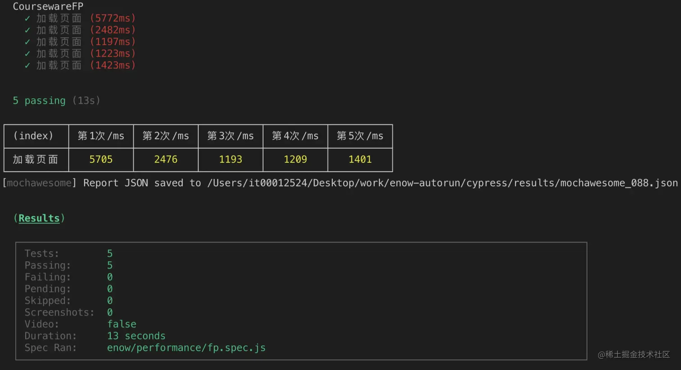Click the Screenshots: label in results
This screenshot has width=681, height=370.
(x=59, y=312)
